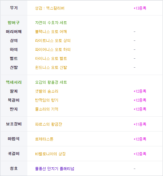Select bracelet item 샛별의 숨소리
Viewport: 163px width, 176px height.
pos(47,91)
